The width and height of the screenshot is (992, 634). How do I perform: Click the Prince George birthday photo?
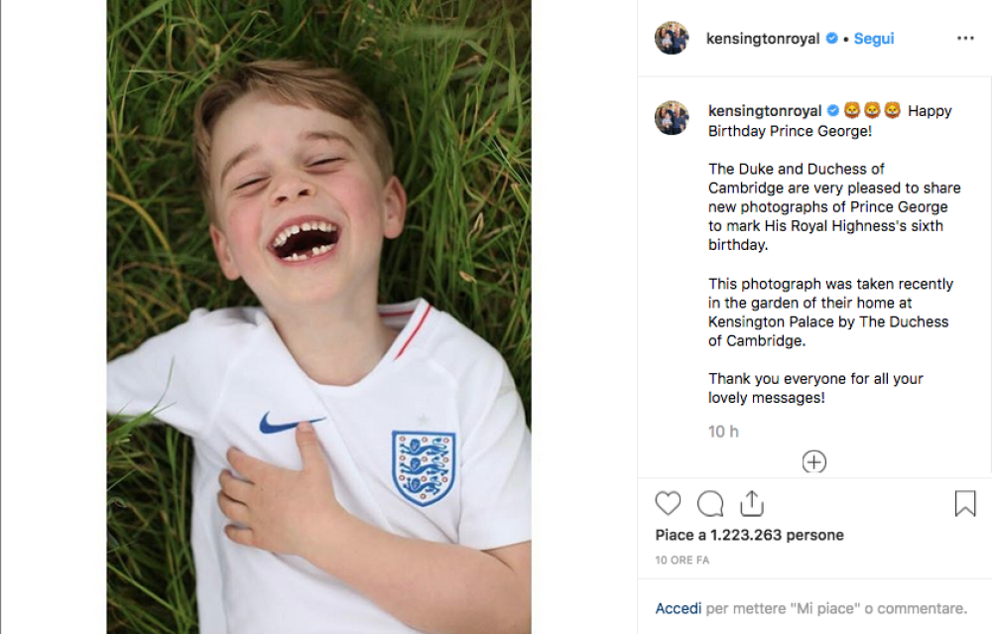(318, 317)
